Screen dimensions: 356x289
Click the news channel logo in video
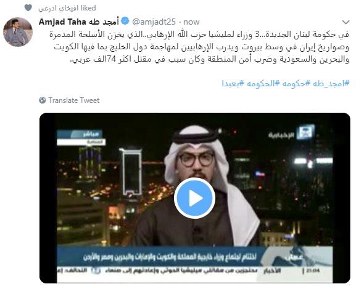pos(292,132)
